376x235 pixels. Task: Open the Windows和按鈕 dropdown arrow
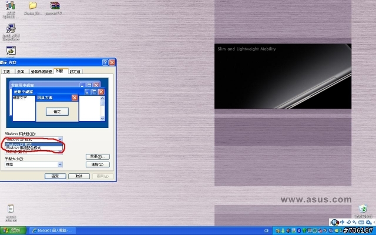[60, 139]
